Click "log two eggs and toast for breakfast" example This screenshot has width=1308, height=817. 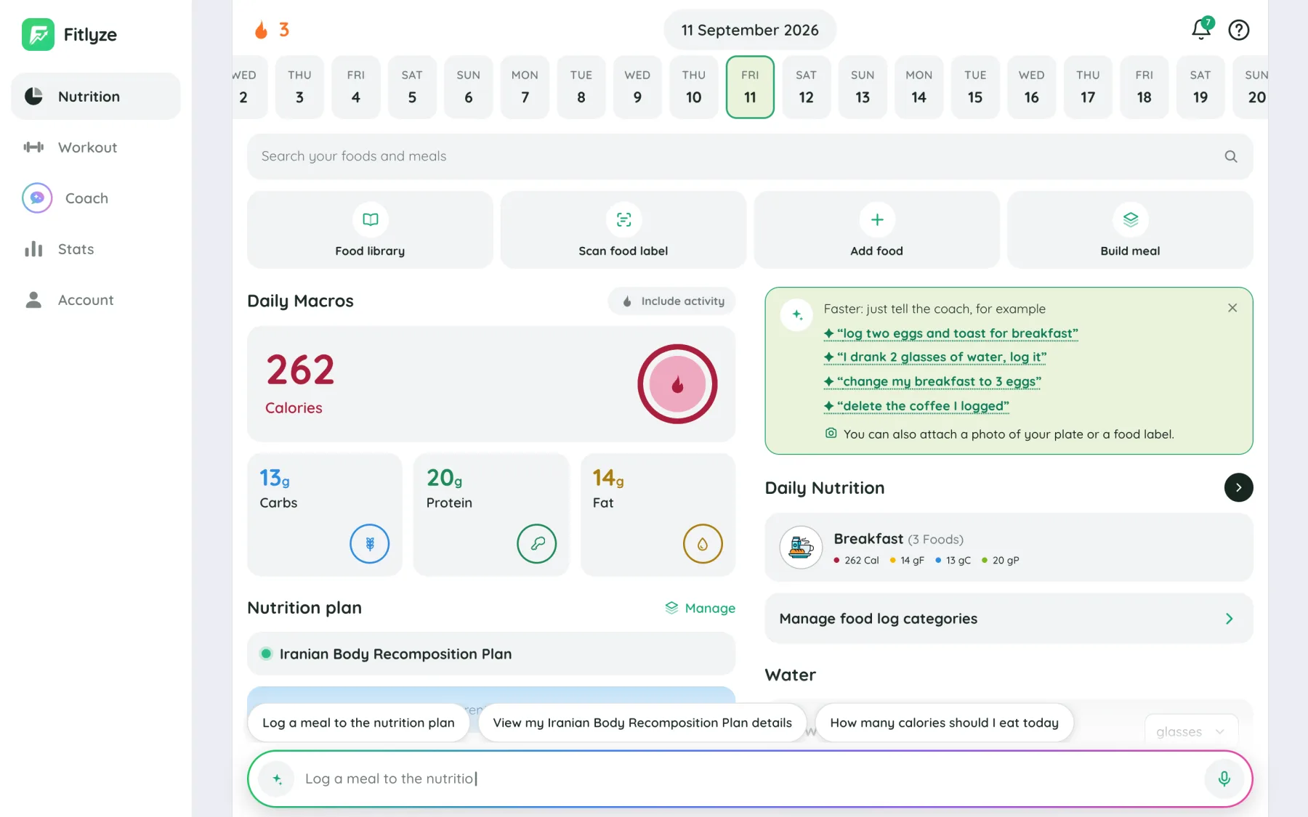pyautogui.click(x=951, y=333)
